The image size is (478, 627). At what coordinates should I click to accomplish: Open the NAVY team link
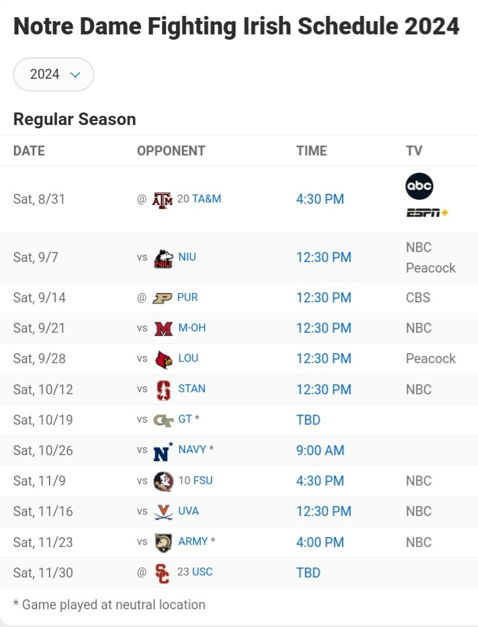[x=192, y=450]
